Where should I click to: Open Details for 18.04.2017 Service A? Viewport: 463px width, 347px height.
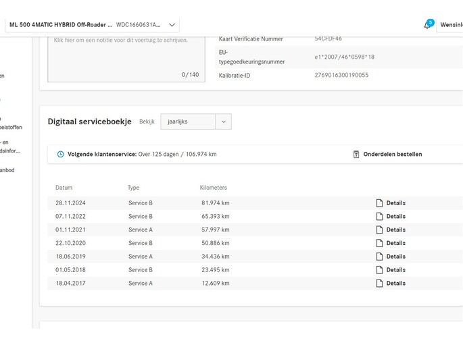tap(395, 284)
